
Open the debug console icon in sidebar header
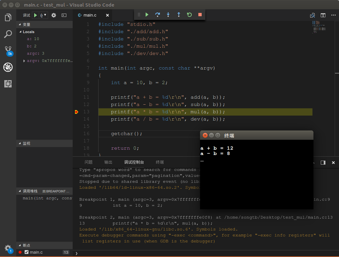point(64,15)
